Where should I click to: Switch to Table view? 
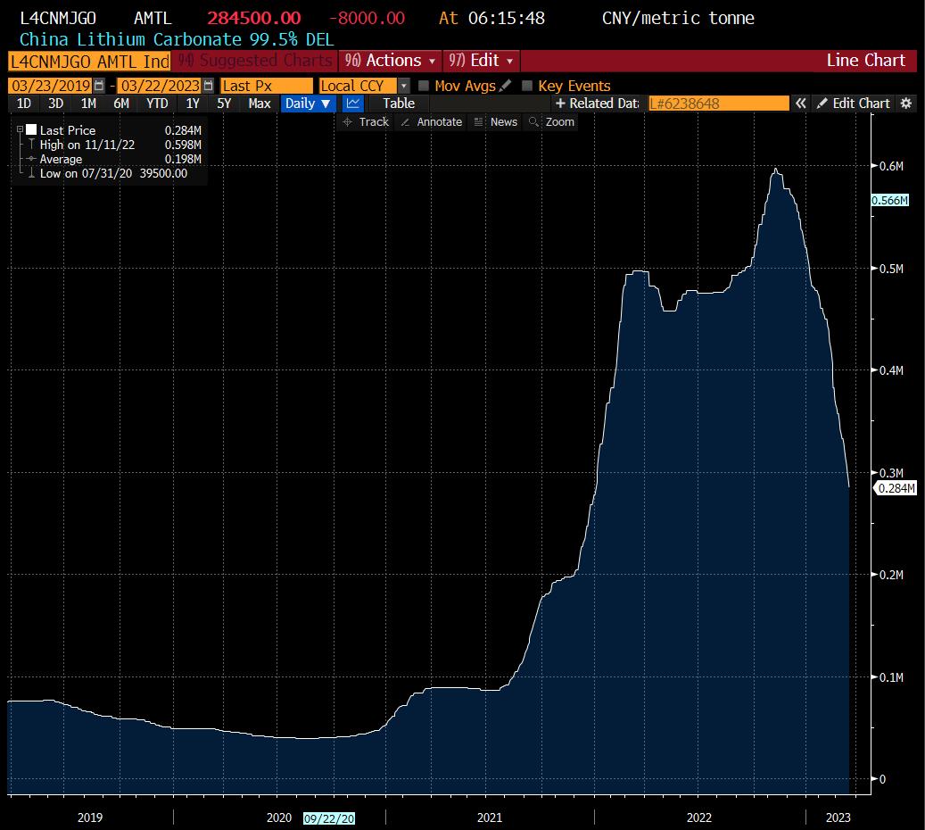coord(399,104)
